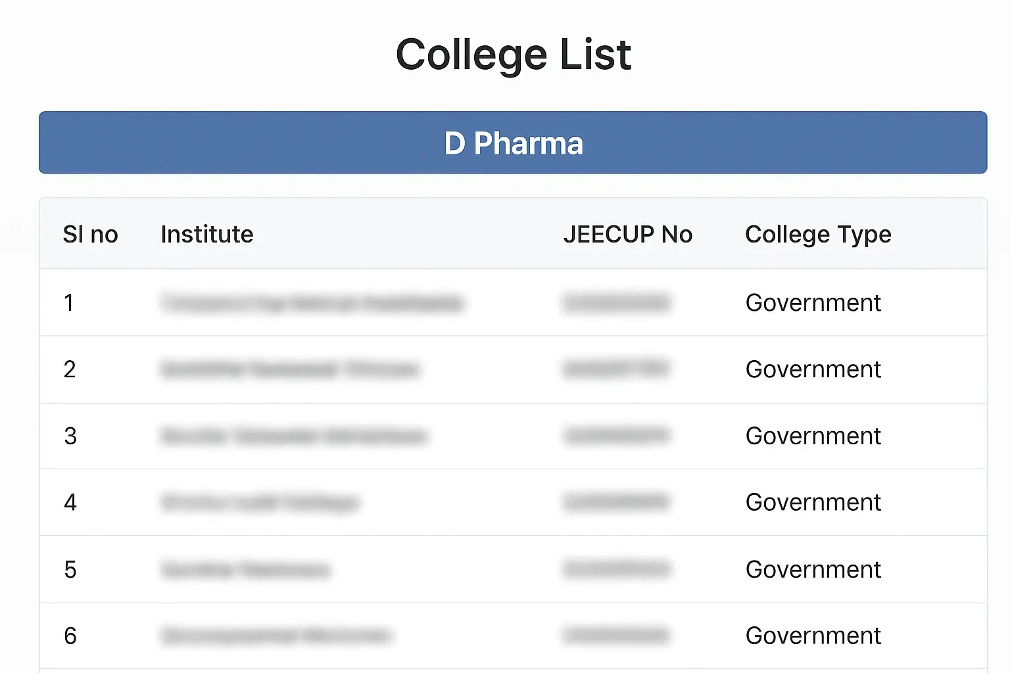The image size is (1010, 673).
Task: Click the Government cell in row 6
Action: click(813, 636)
